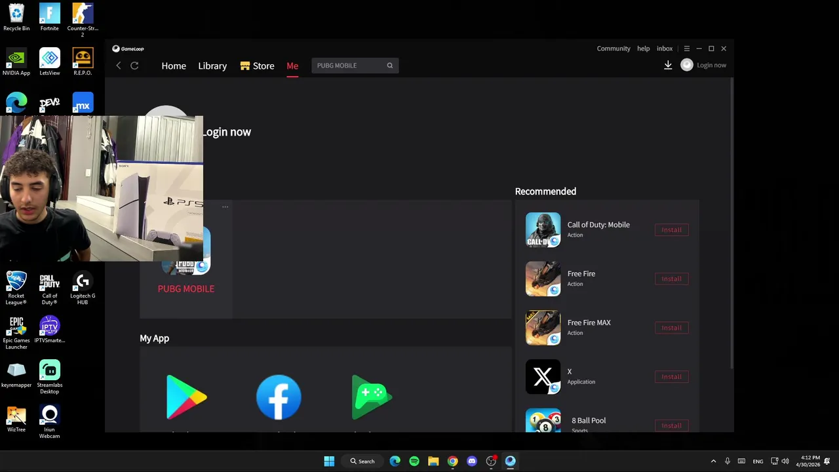The height and width of the screenshot is (472, 839).
Task: Open the Windows Start menu
Action: pyautogui.click(x=329, y=461)
